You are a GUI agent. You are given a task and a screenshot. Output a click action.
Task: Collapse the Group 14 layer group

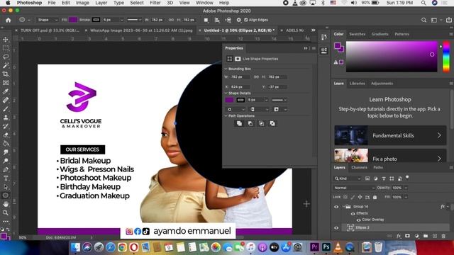343,206
